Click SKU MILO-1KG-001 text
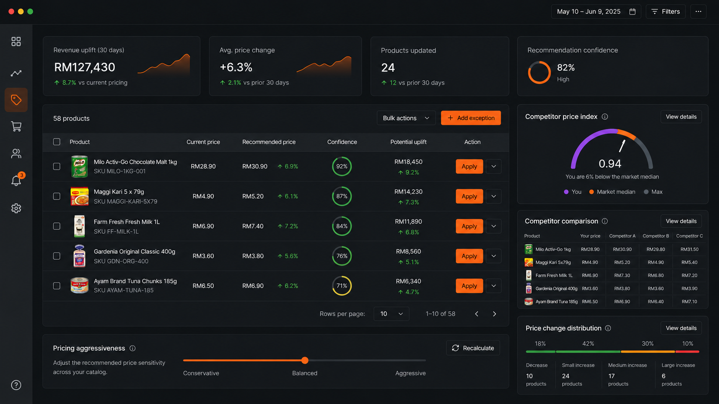Image resolution: width=719 pixels, height=404 pixels. (120, 171)
